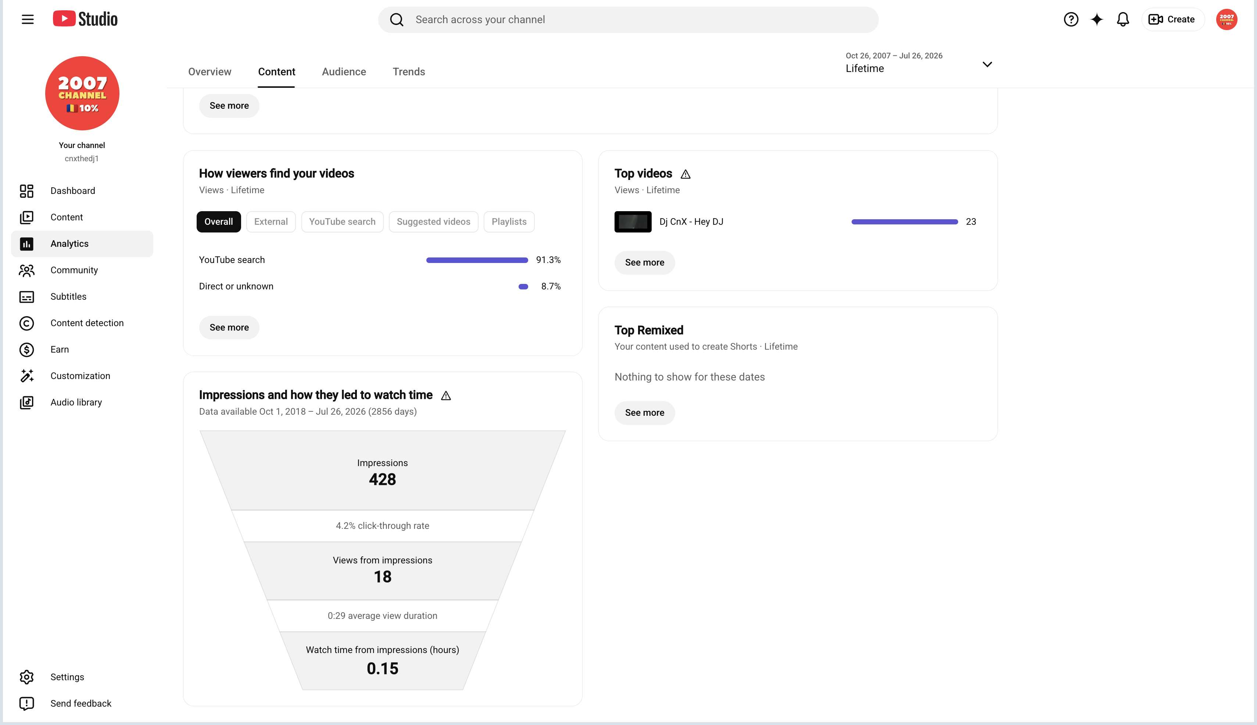This screenshot has width=1257, height=725.
Task: Click See more at the top card
Action: (x=229, y=105)
